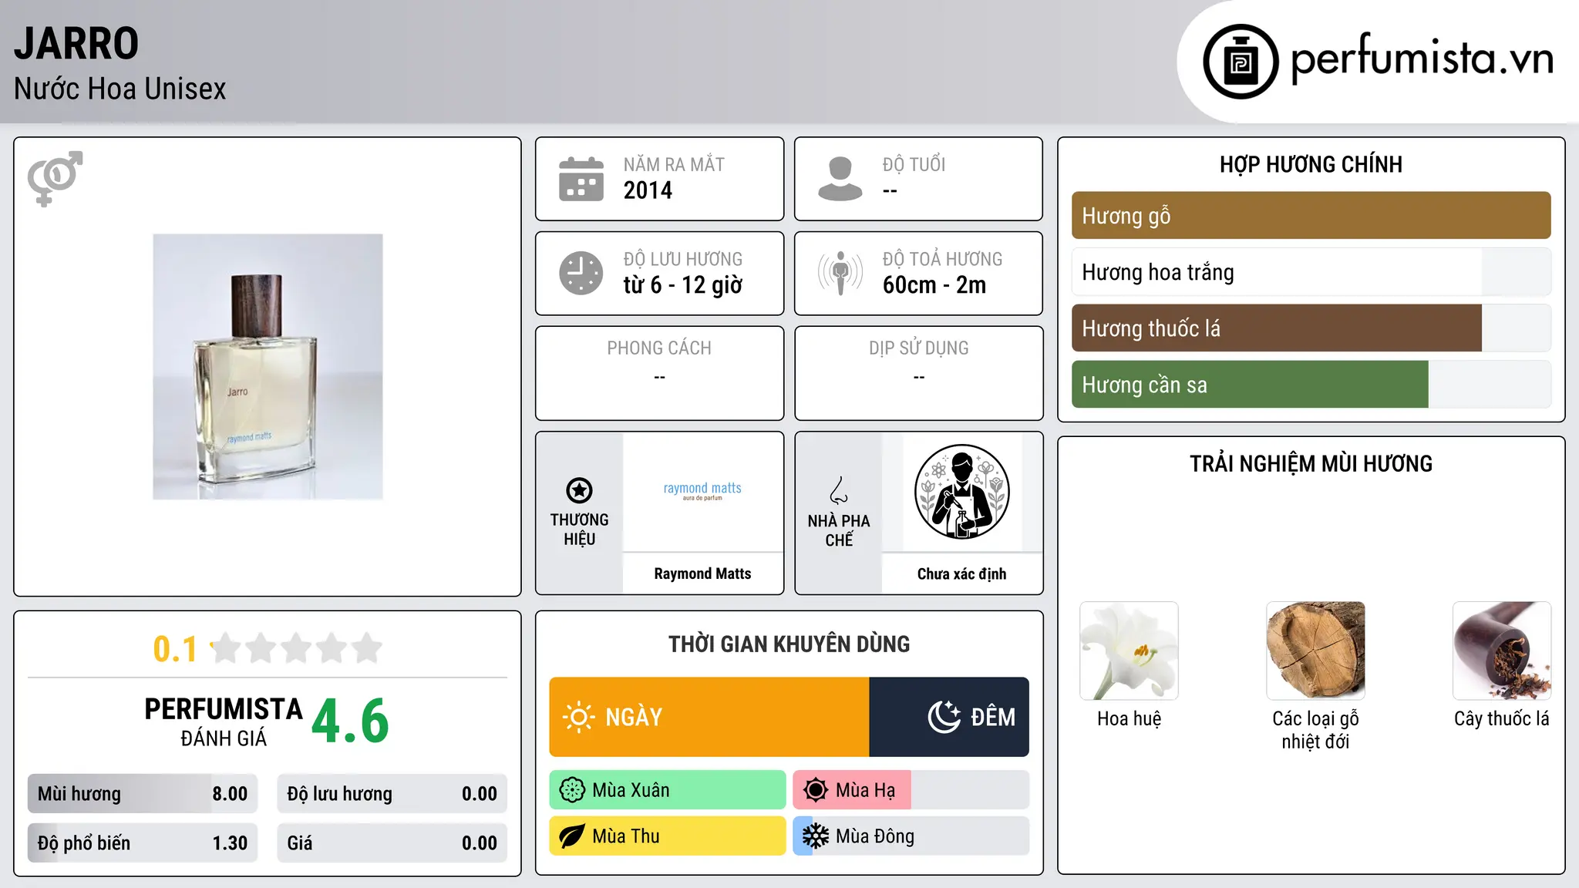Click the unisex gender symbol icon

tap(55, 179)
